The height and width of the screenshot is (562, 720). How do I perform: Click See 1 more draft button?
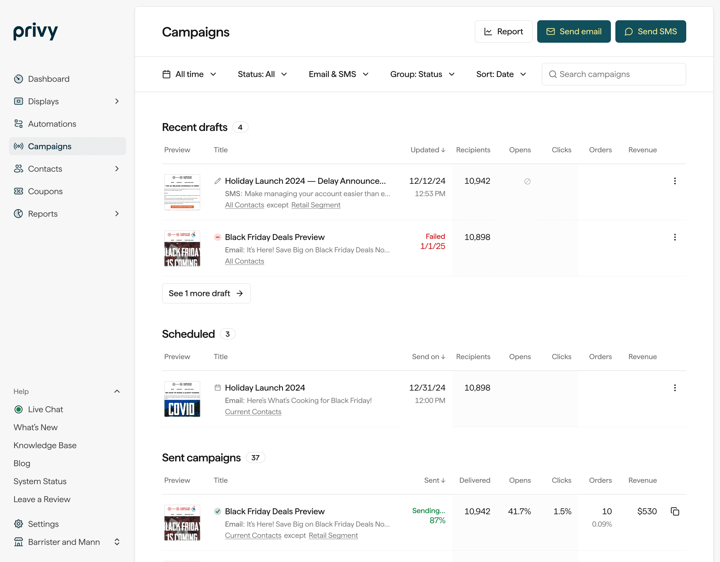point(206,293)
